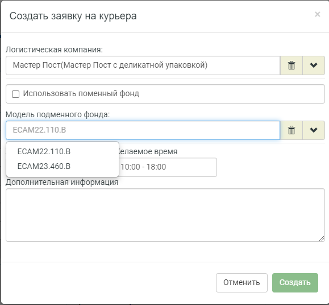Focus the Модель подменного фонда input field
Image resolution: width=329 pixels, height=305 pixels.
pyautogui.click(x=143, y=130)
